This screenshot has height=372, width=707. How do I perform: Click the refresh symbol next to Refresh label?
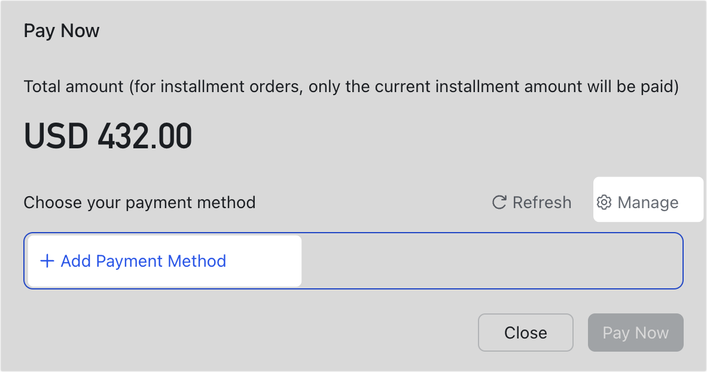(498, 203)
